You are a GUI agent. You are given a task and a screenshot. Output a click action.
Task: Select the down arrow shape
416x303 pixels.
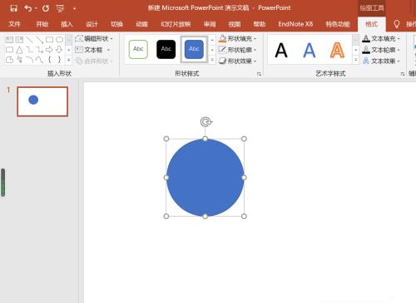(x=59, y=50)
